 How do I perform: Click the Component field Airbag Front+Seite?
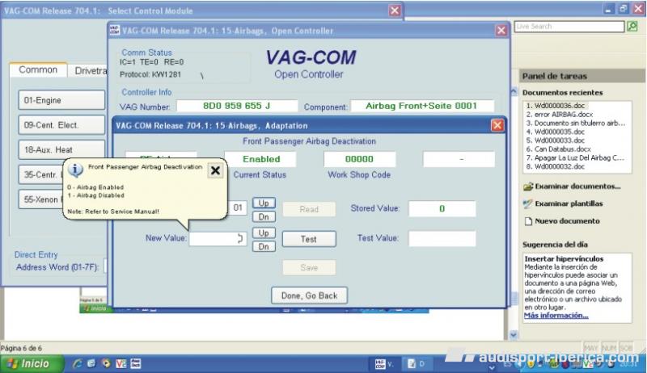(422, 106)
